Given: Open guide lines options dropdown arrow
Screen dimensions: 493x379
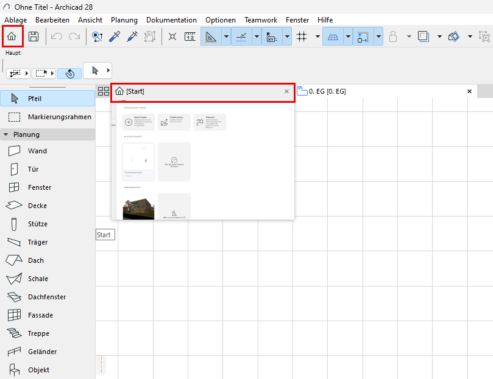Looking at the screenshot, I should (226, 37).
